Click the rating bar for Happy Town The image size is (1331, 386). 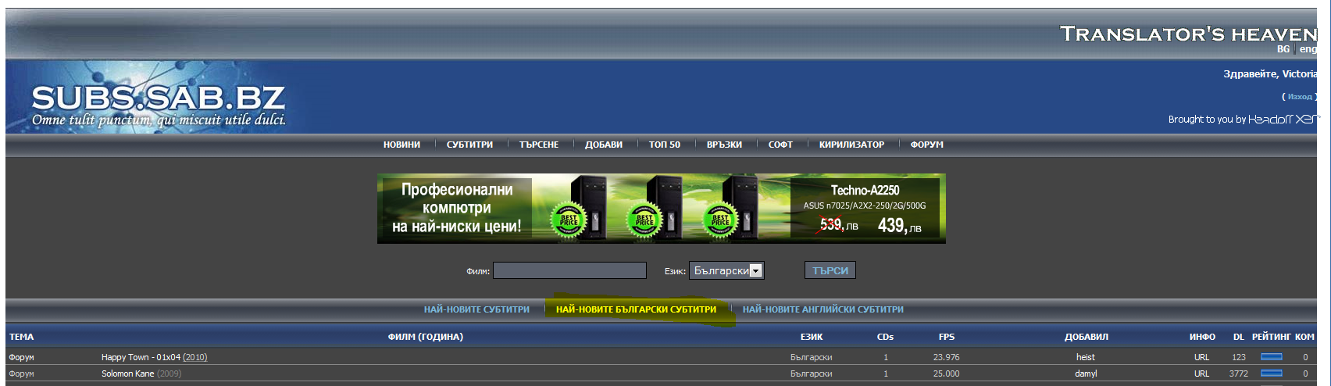[1272, 357]
